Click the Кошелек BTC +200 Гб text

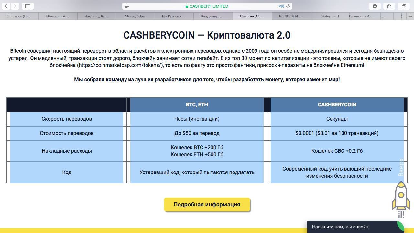(x=197, y=147)
